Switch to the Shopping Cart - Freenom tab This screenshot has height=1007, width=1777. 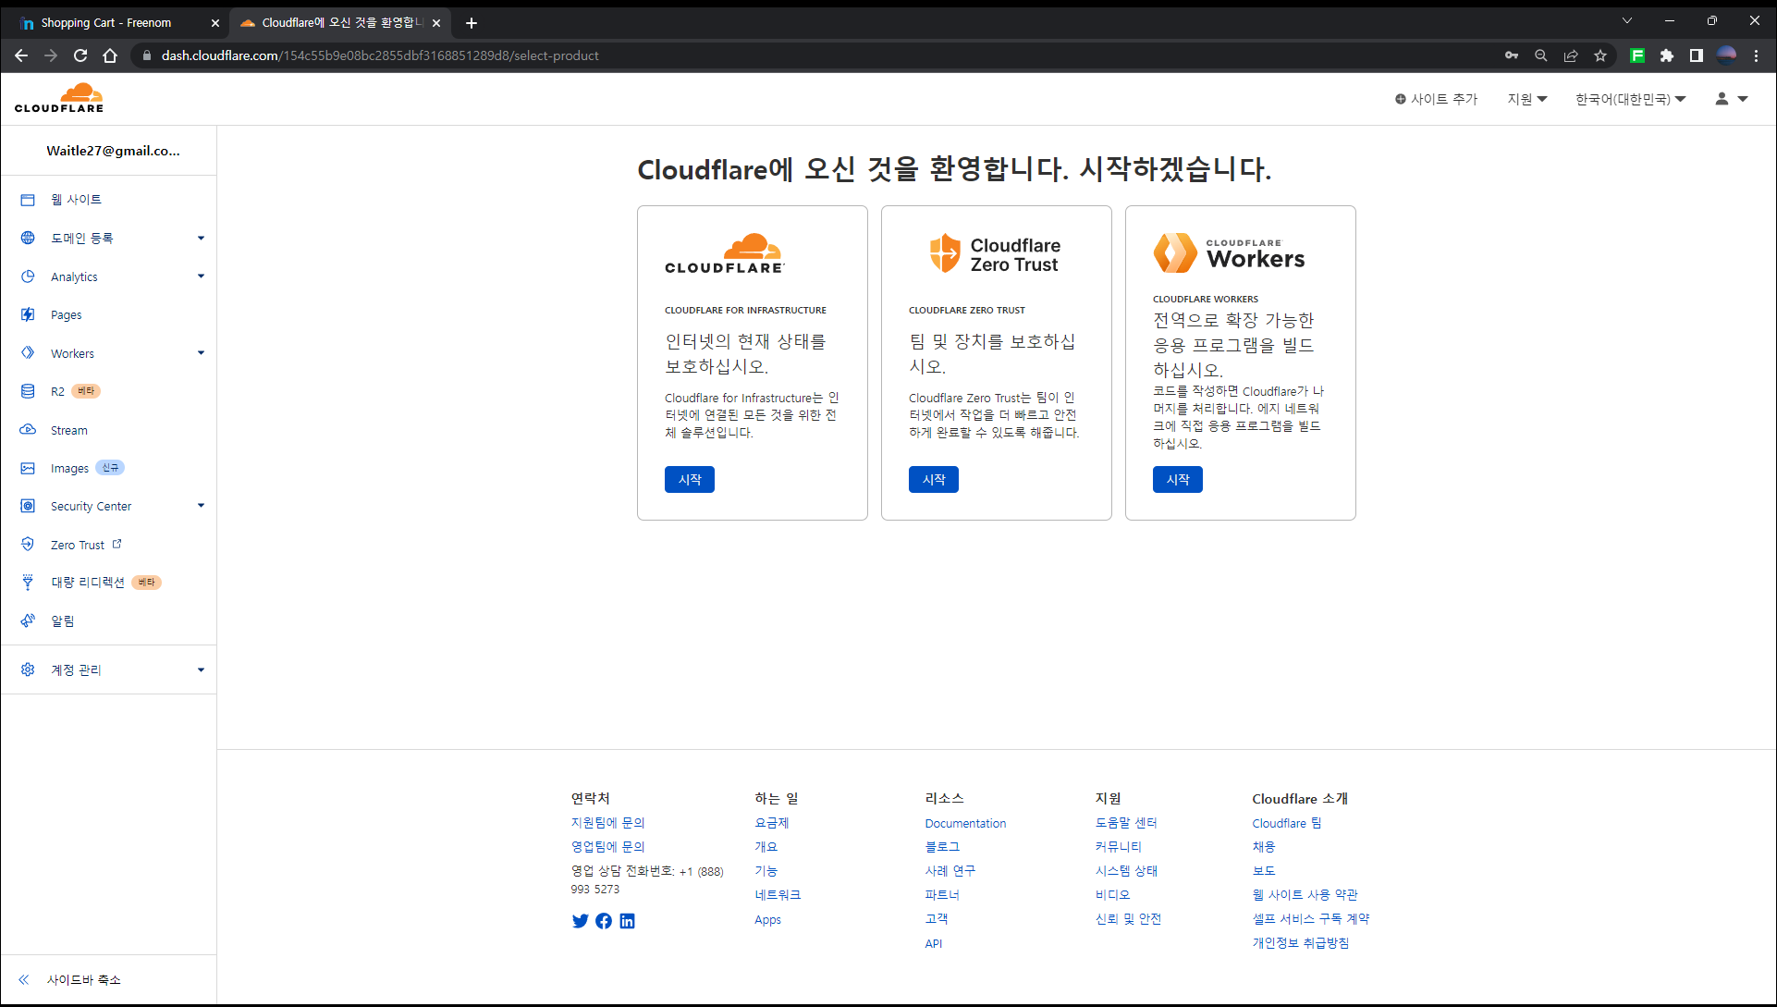106,22
